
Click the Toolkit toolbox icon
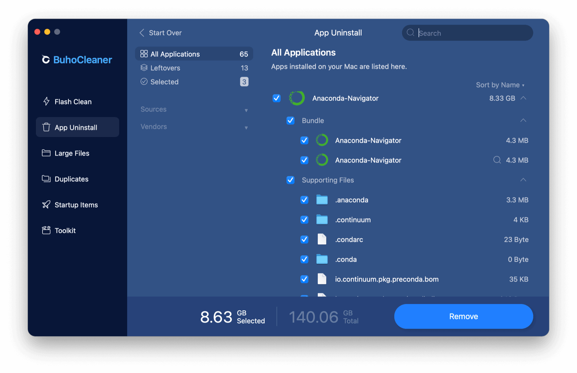46,230
